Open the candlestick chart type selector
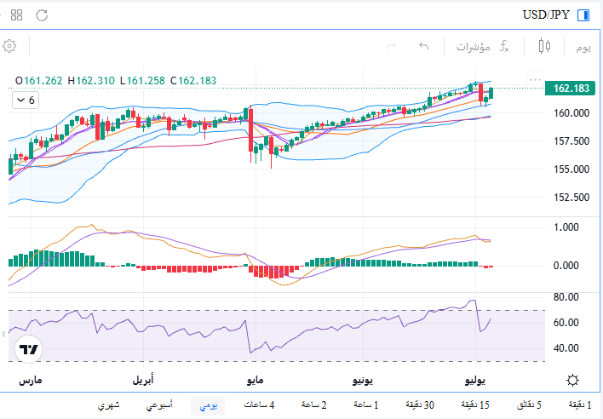The height and width of the screenshot is (419, 603). [544, 46]
